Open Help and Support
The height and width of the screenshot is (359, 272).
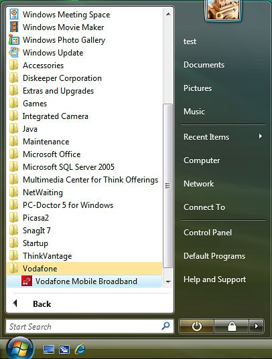coord(214,279)
